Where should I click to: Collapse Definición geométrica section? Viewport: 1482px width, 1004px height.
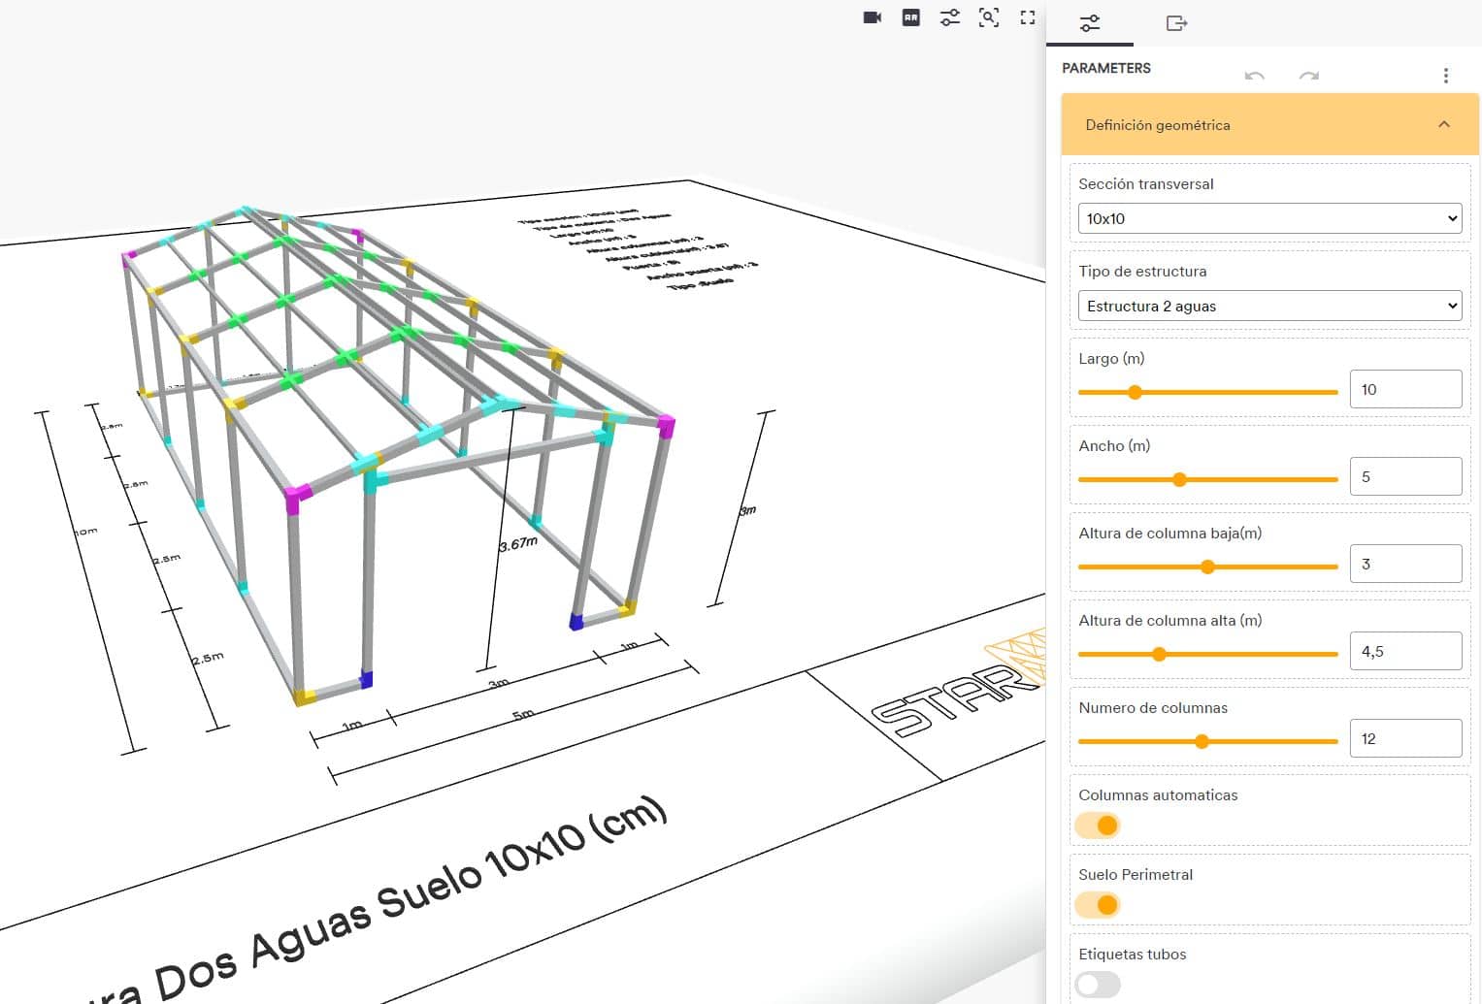tap(1443, 124)
